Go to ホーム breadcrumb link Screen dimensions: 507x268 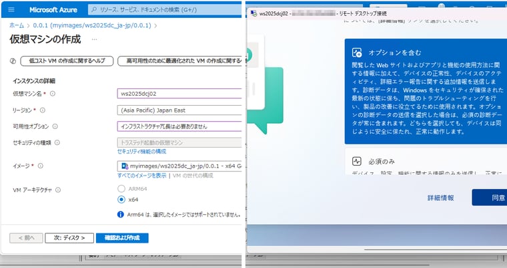pyautogui.click(x=17, y=25)
